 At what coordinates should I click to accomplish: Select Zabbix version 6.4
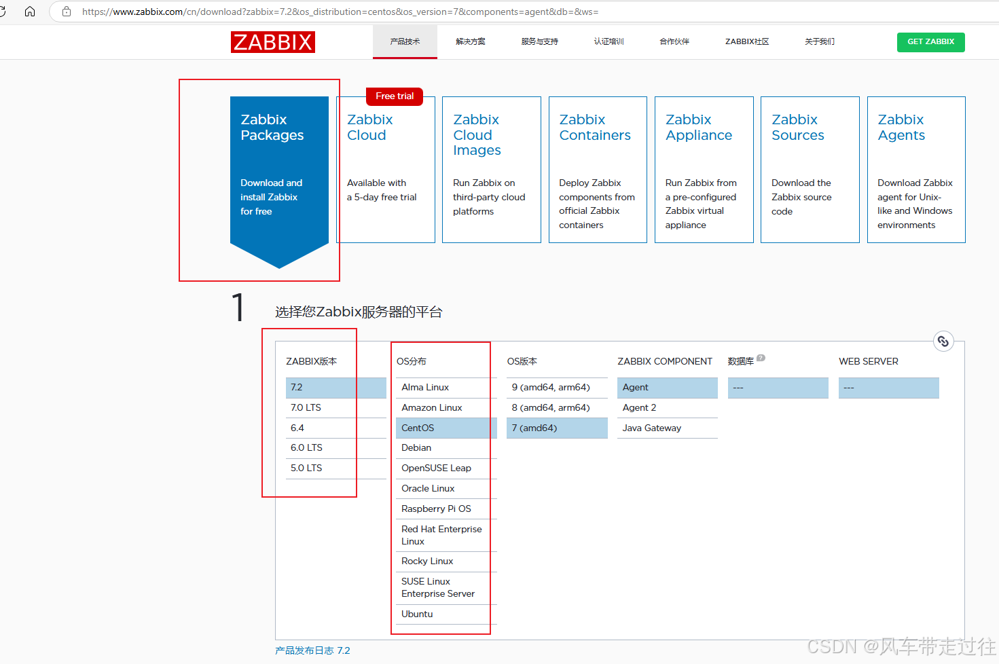tap(336, 428)
